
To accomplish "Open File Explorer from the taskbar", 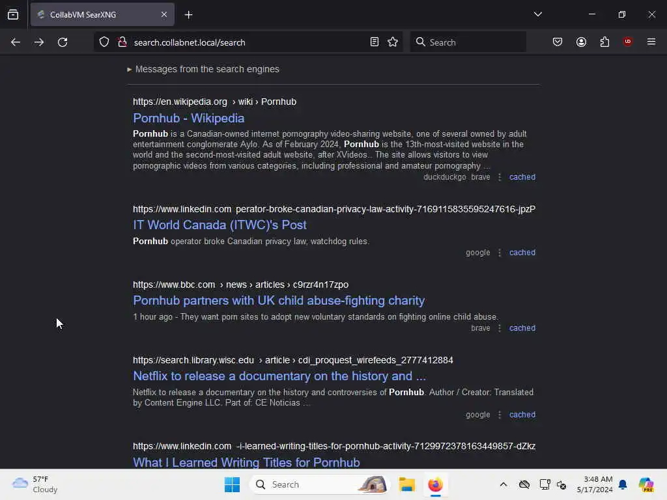I will [x=406, y=484].
